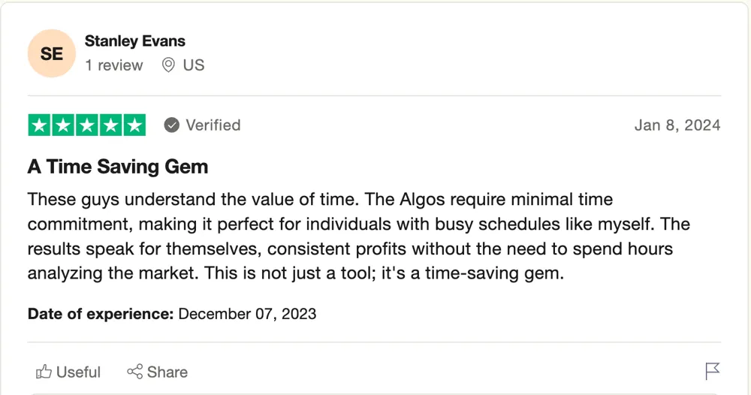
Task: Click the fourth green rating star
Action: [110, 125]
